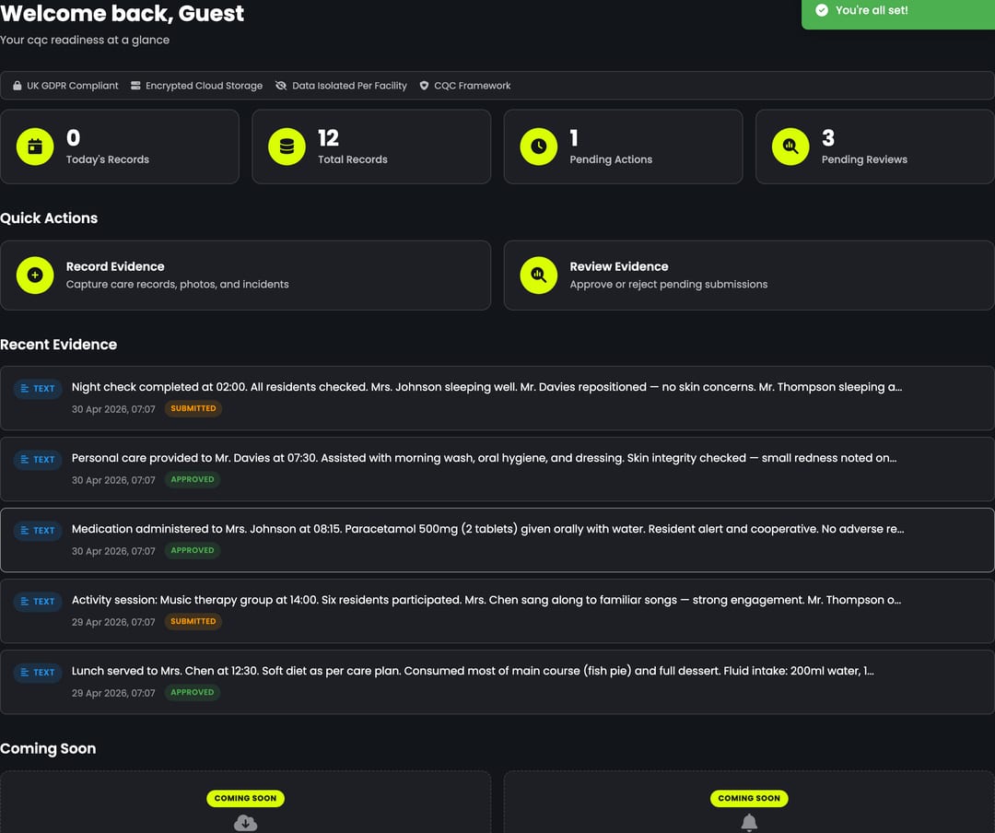Viewport: 995px width, 833px height.
Task: Click the shield icon beside CQC Framework
Action: 424,86
